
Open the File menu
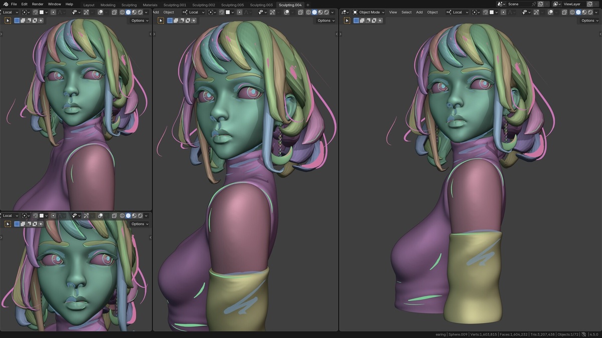14,4
